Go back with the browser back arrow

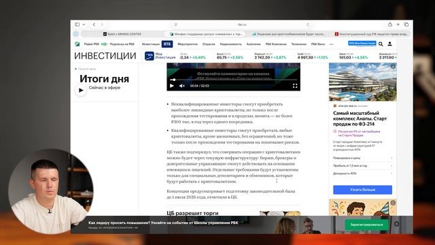point(94,24)
